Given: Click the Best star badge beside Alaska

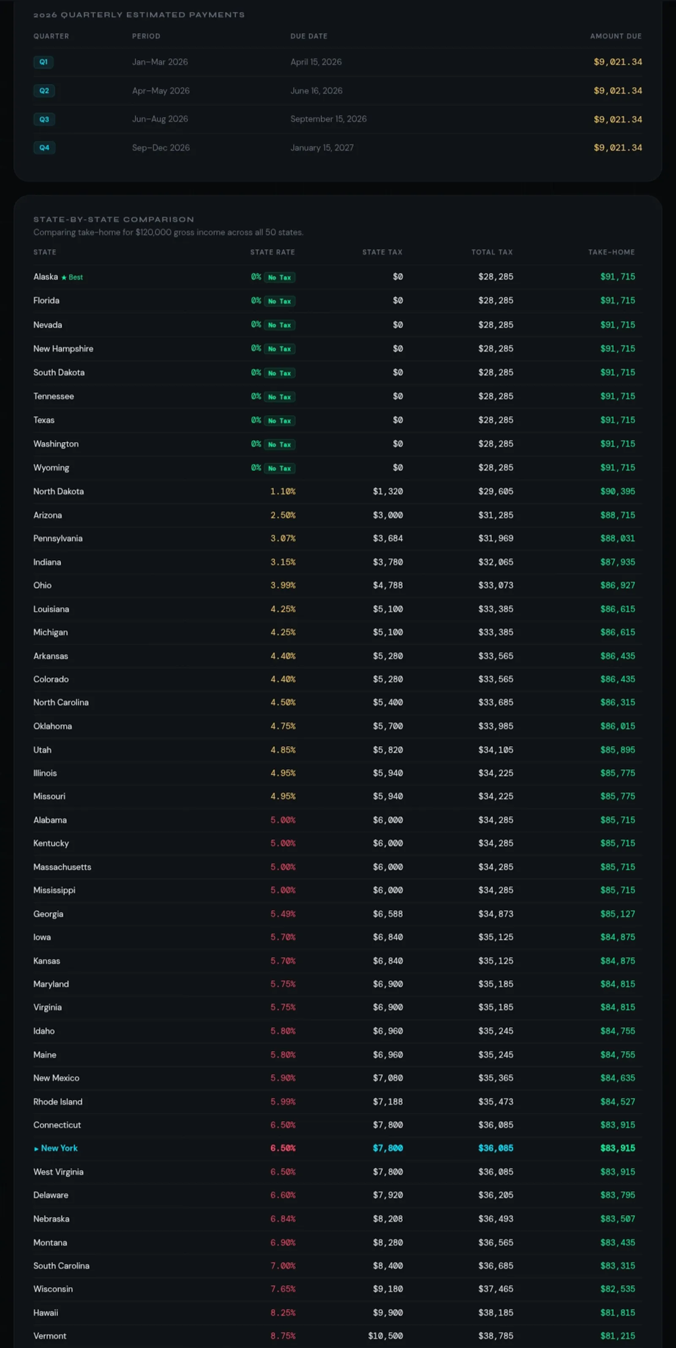Looking at the screenshot, I should point(72,277).
